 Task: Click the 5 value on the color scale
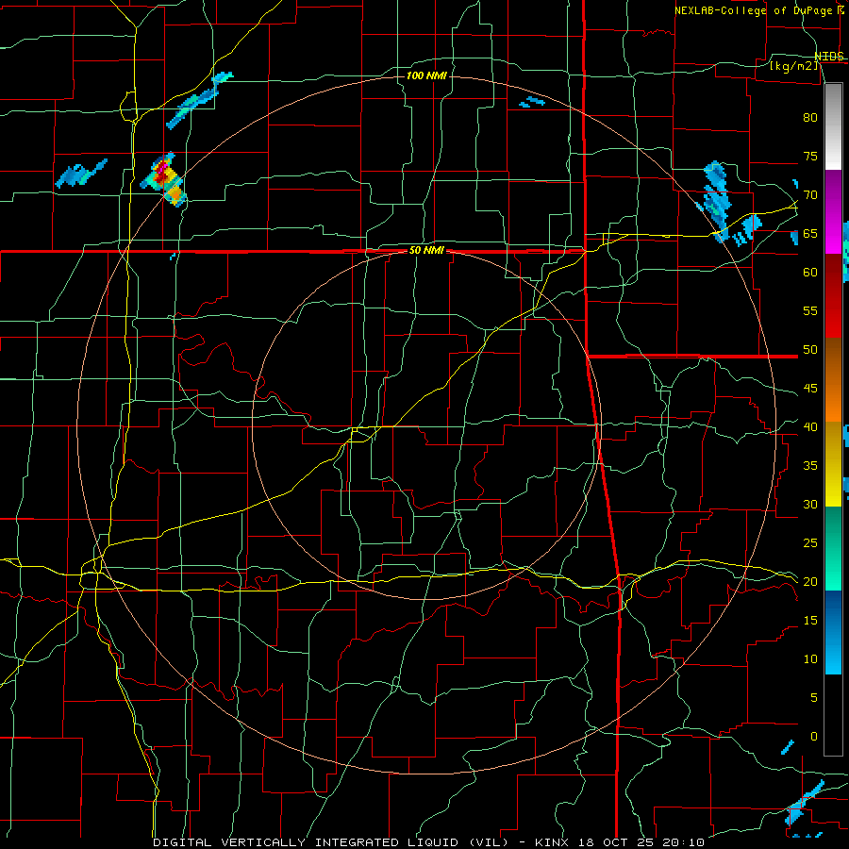[x=814, y=698]
